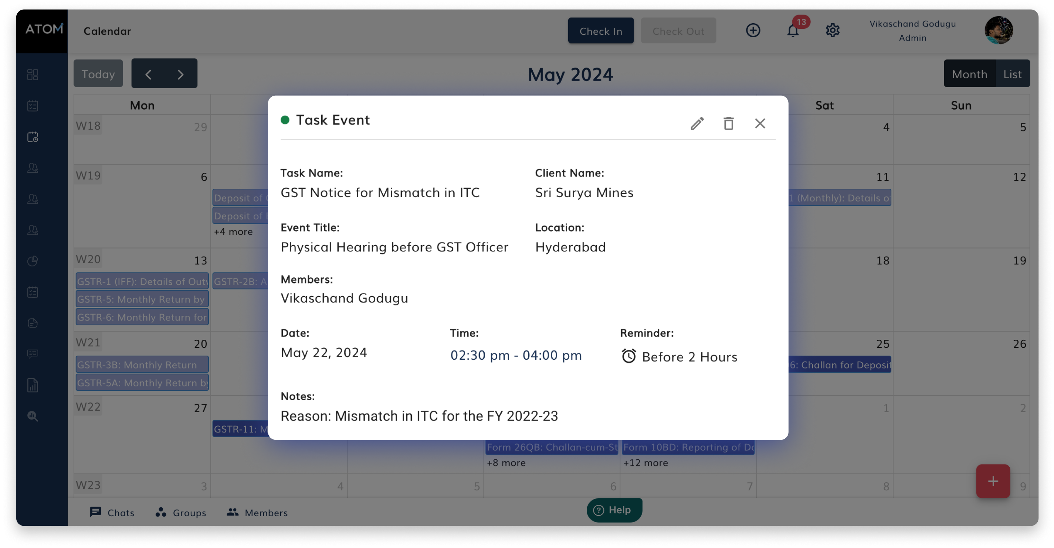Edit the task event with pencil icon
The height and width of the screenshot is (548, 1054).
(x=697, y=123)
